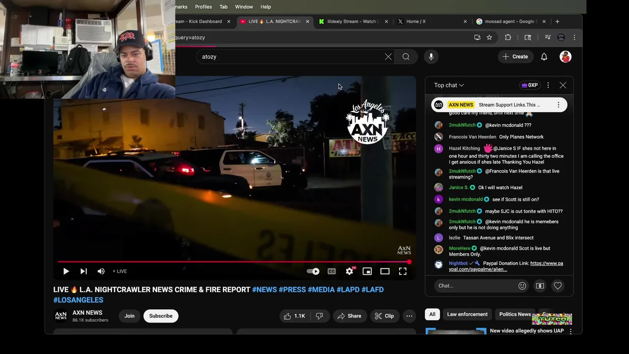Toggle autoplay switch in player

tap(313, 271)
